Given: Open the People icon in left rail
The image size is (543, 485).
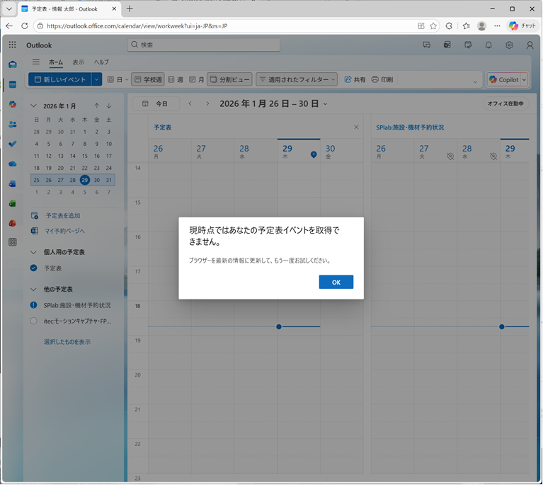Looking at the screenshot, I should [x=13, y=124].
